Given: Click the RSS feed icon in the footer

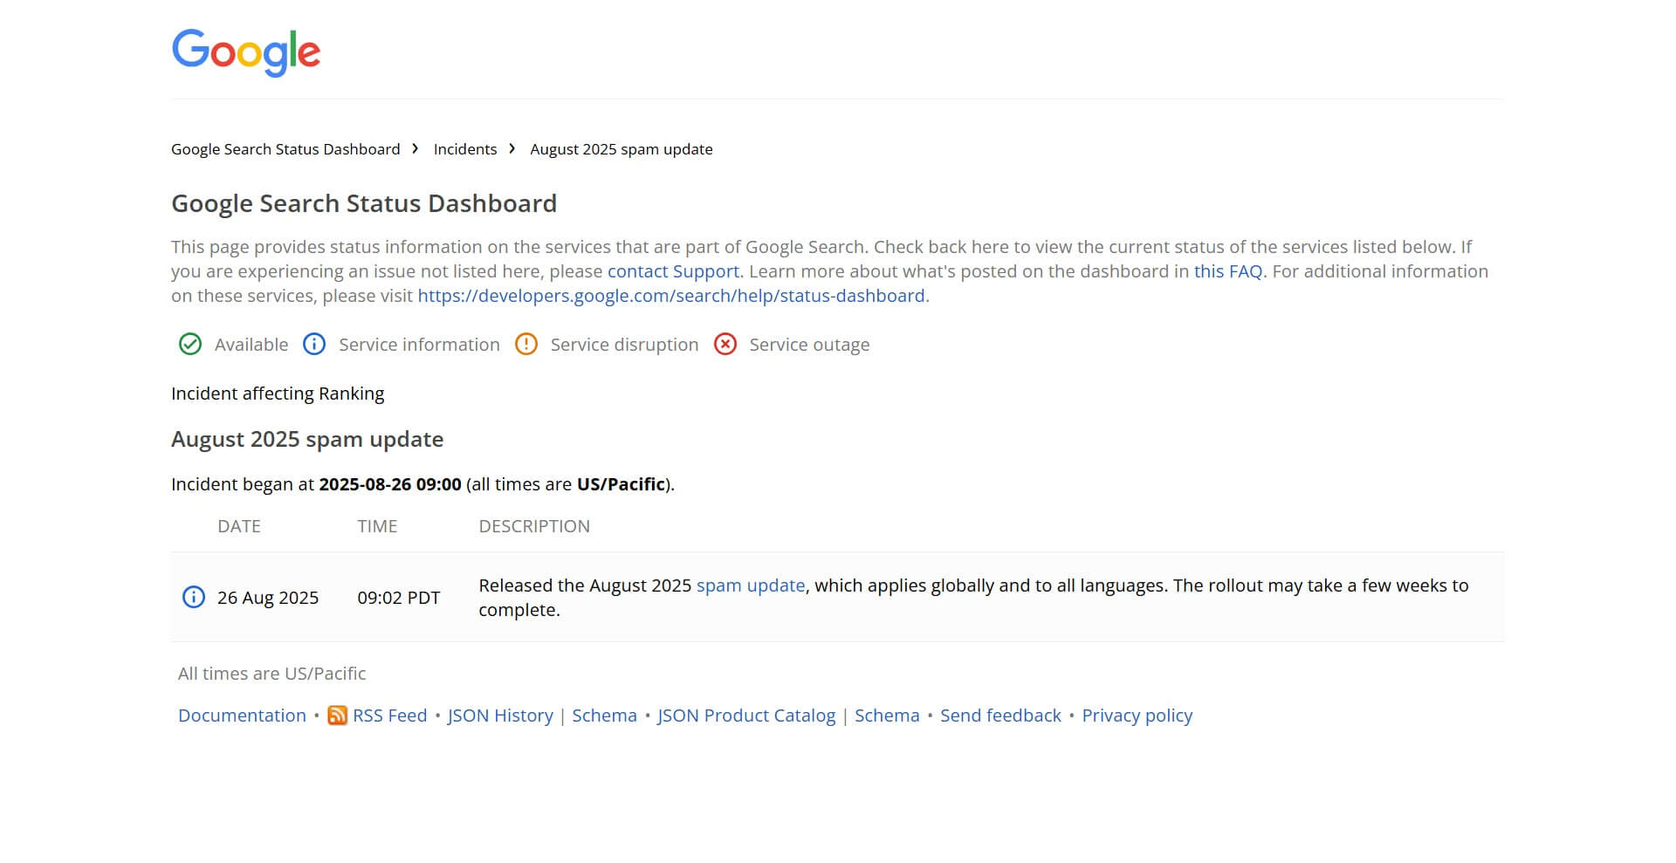Looking at the screenshot, I should (336, 716).
